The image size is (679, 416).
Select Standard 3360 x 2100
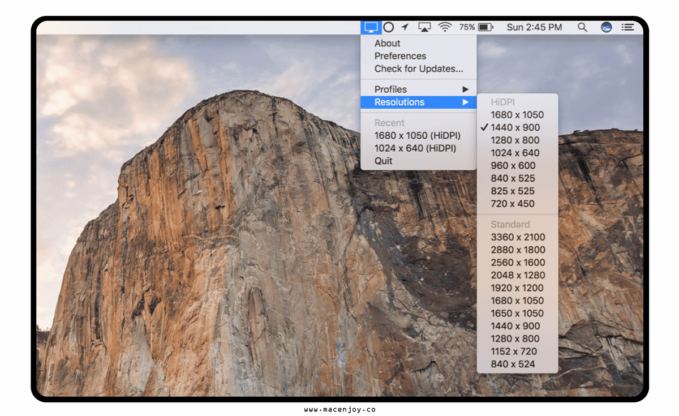(517, 237)
